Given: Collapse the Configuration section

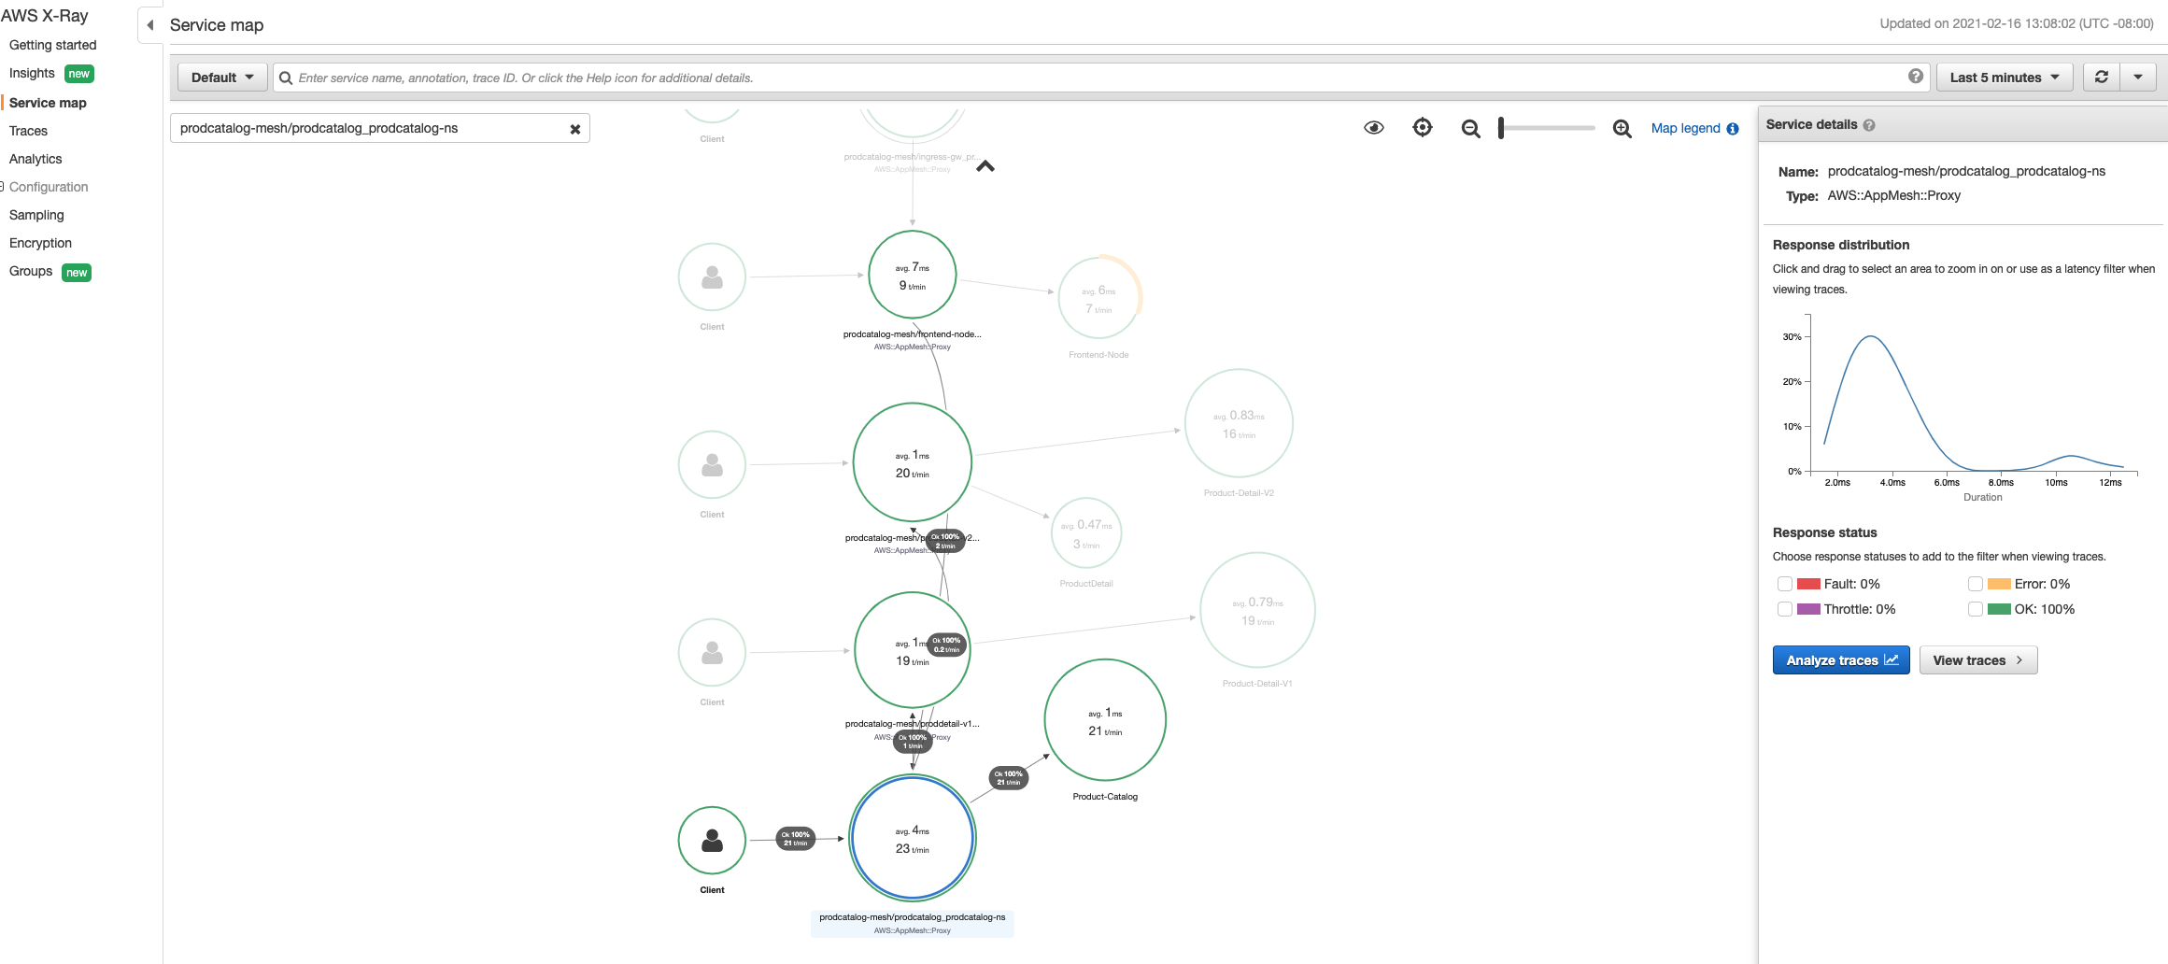Looking at the screenshot, I should (3, 187).
